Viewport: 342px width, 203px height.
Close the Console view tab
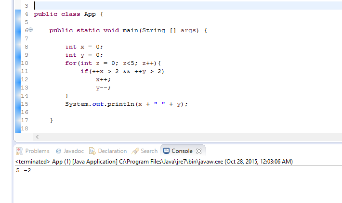click(199, 151)
